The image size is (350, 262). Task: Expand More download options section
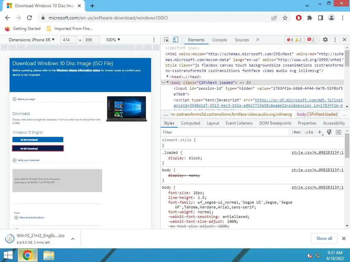tap(29, 218)
